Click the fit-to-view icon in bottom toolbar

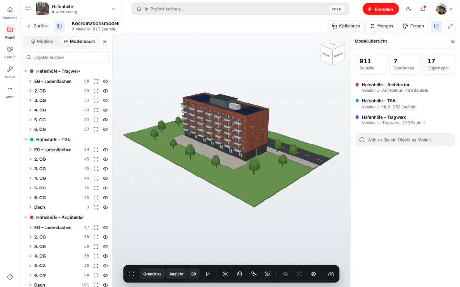pyautogui.click(x=131, y=274)
